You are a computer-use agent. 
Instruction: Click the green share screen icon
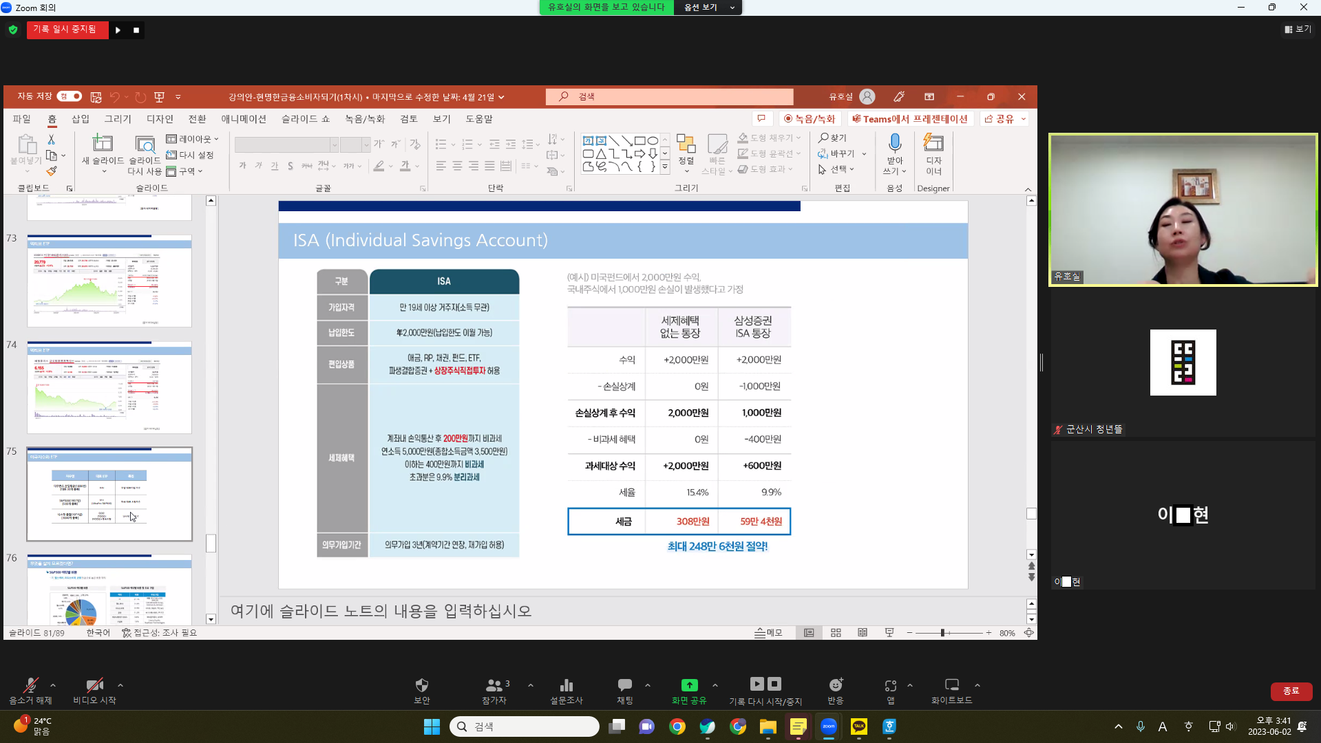[689, 685]
